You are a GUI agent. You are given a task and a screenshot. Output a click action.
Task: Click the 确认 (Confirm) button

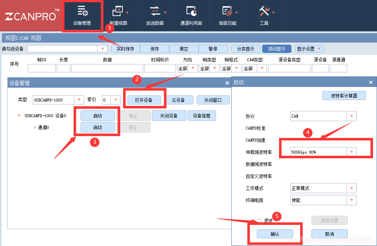coord(275,234)
